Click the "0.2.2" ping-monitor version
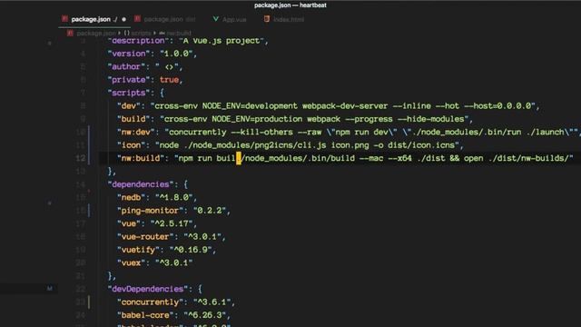This screenshot has height=327, width=581. point(210,211)
